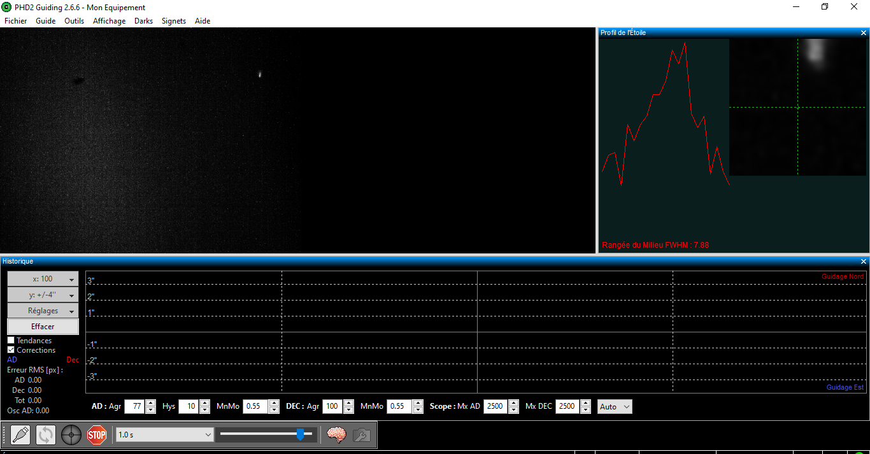Begin guiding with the crosshair target icon
This screenshot has width=870, height=454.
pyautogui.click(x=71, y=435)
